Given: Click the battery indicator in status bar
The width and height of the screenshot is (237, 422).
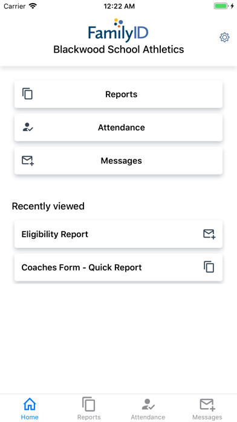Looking at the screenshot, I should pyautogui.click(x=221, y=6).
